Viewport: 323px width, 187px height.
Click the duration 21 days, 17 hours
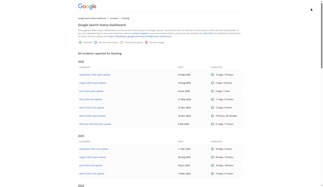tap(224, 124)
